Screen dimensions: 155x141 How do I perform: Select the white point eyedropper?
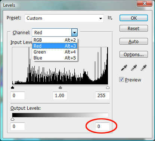pyautogui.click(x=143, y=68)
